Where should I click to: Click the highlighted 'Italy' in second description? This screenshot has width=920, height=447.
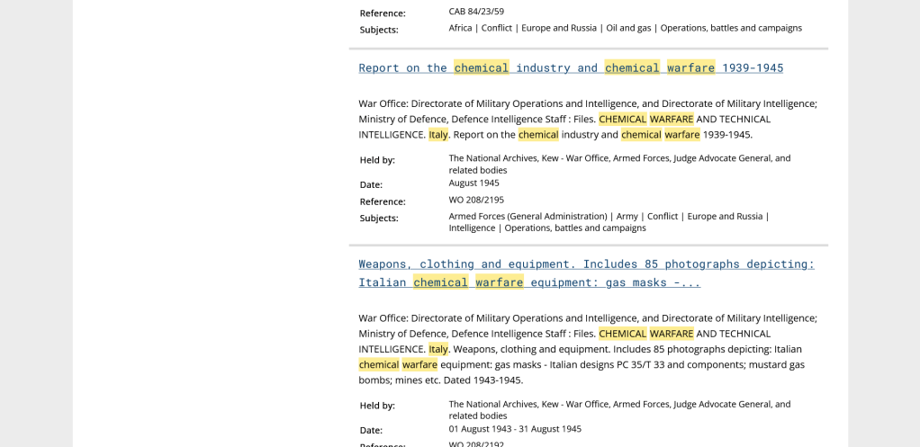pyautogui.click(x=437, y=349)
